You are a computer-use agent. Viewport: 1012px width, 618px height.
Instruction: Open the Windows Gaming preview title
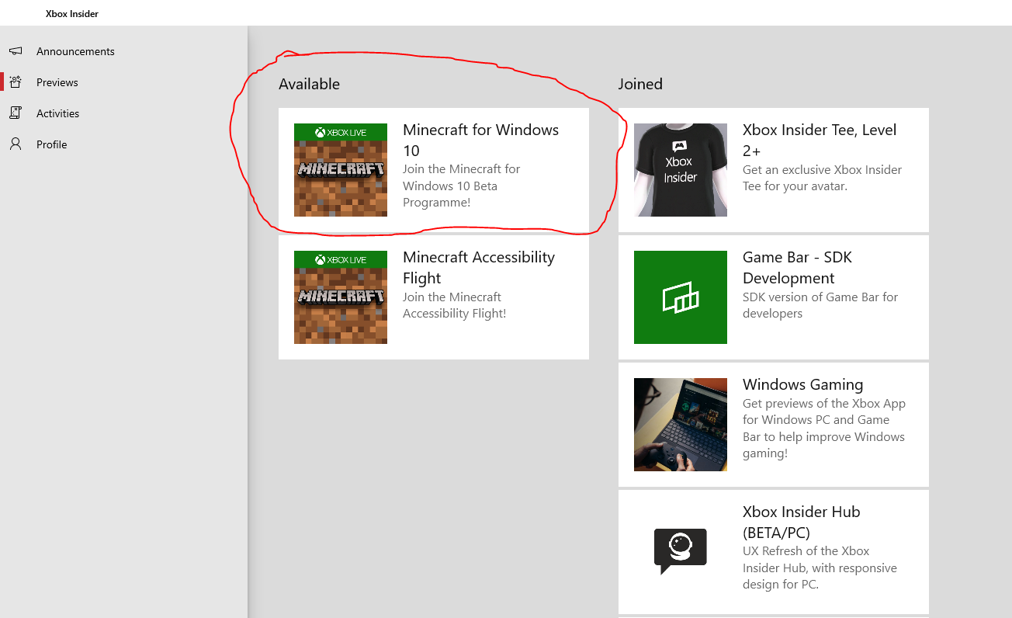[x=803, y=384]
